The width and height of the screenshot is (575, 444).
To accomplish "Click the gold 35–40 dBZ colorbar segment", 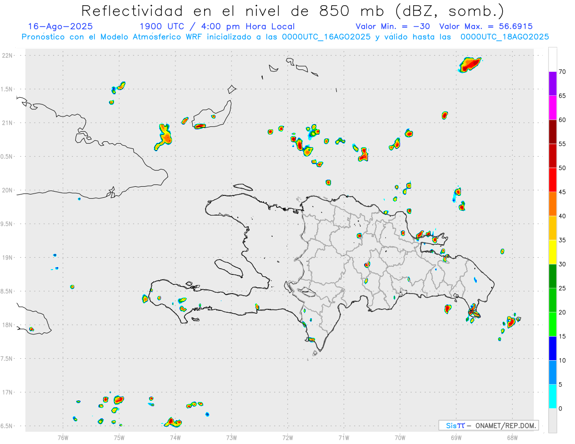I will [x=552, y=228].
